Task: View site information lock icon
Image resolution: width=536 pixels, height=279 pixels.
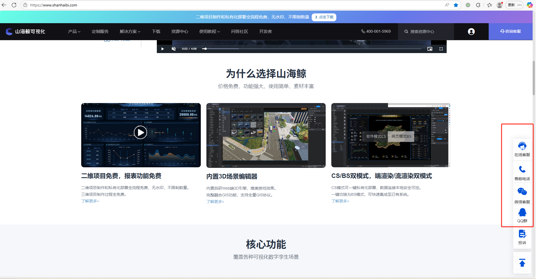Action: tap(25, 5)
